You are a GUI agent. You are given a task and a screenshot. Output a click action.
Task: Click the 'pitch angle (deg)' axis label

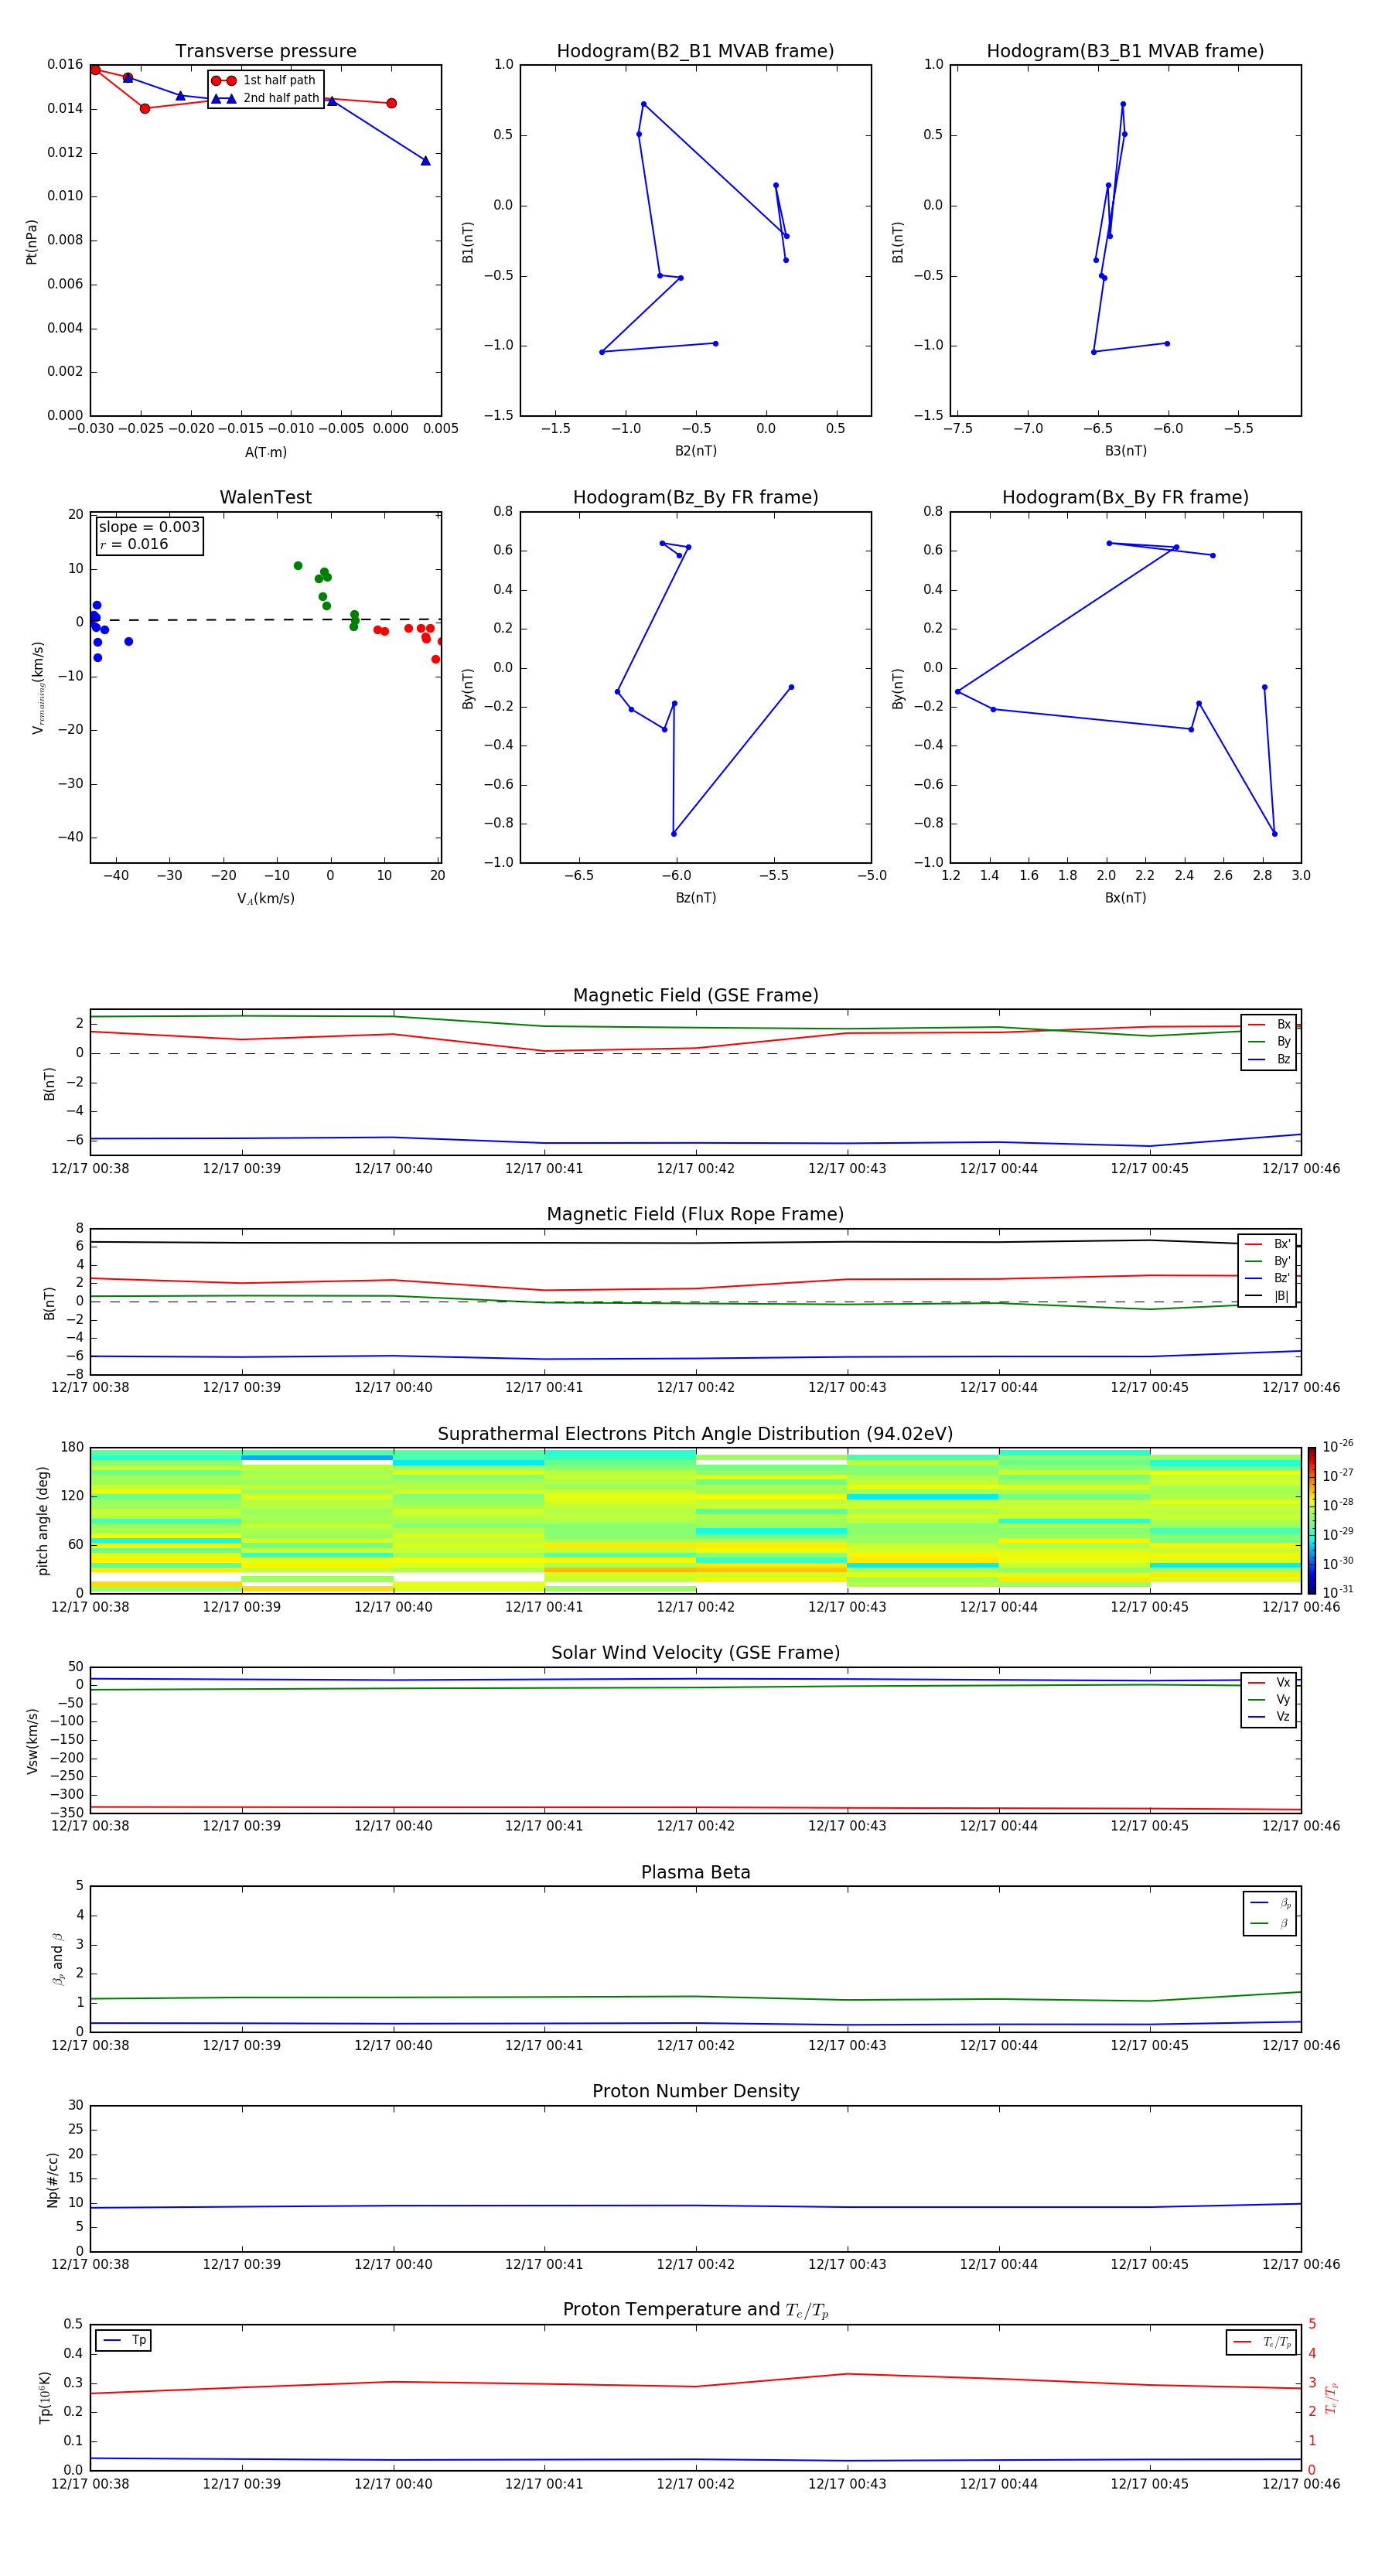point(43,1520)
